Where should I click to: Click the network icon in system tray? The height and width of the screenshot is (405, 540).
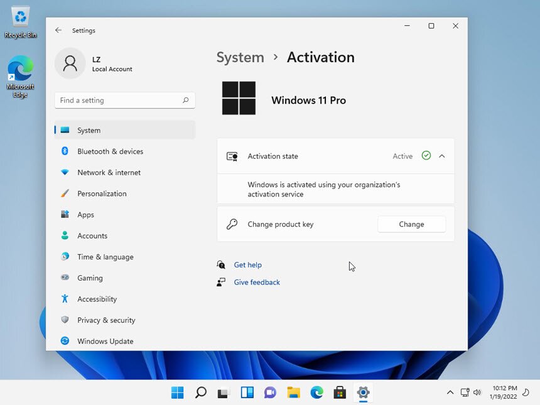465,392
